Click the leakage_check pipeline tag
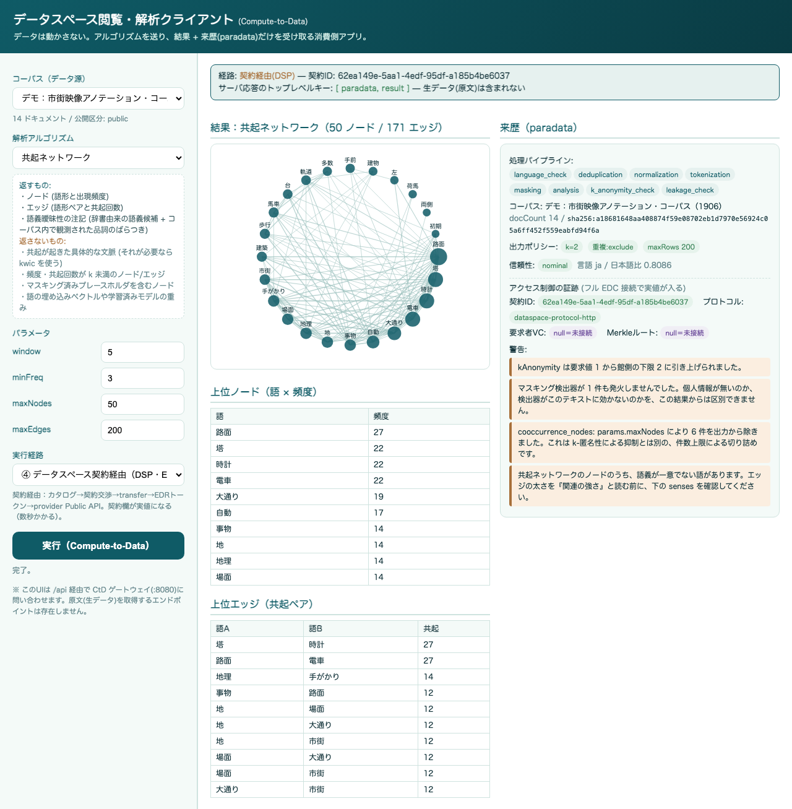The width and height of the screenshot is (792, 809). 690,190
